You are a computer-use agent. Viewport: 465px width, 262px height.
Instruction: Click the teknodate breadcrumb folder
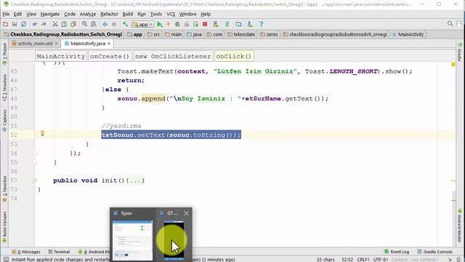pyautogui.click(x=241, y=34)
